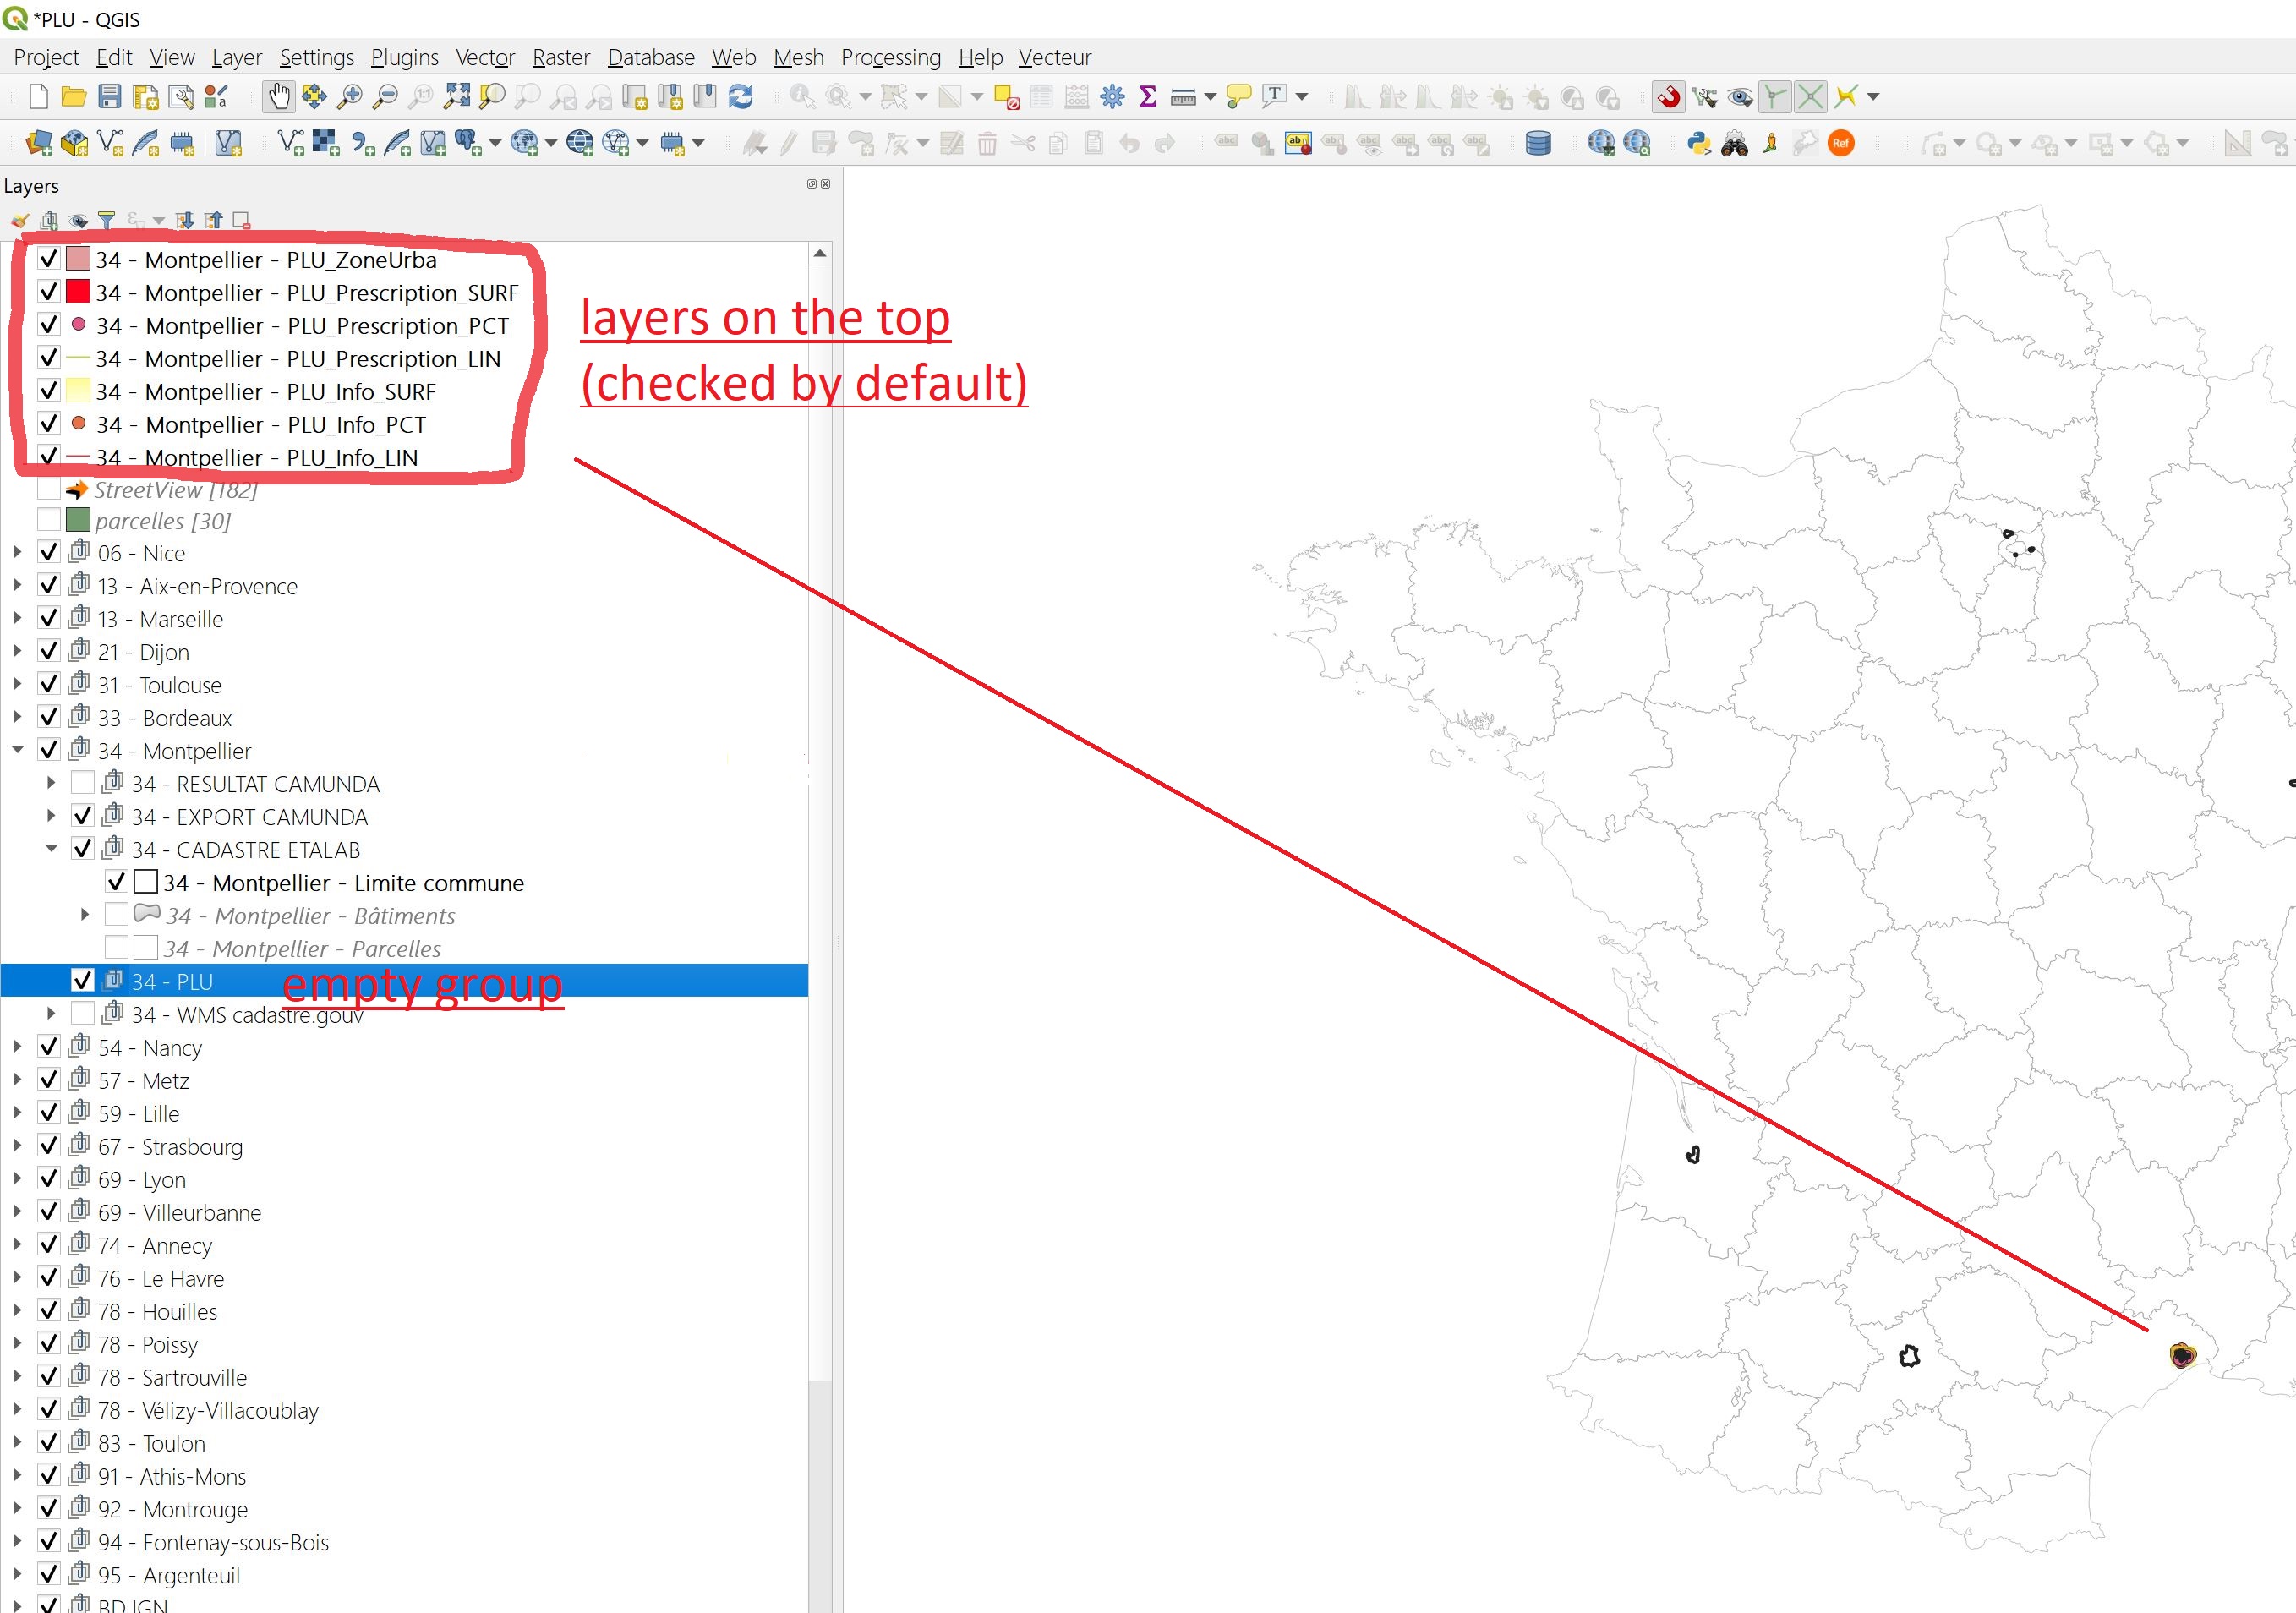Enable the StreetView [182] layer checkbox

48,490
